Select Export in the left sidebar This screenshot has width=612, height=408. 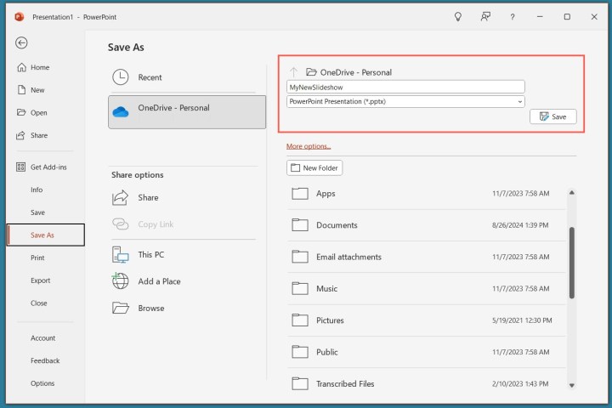[40, 280]
